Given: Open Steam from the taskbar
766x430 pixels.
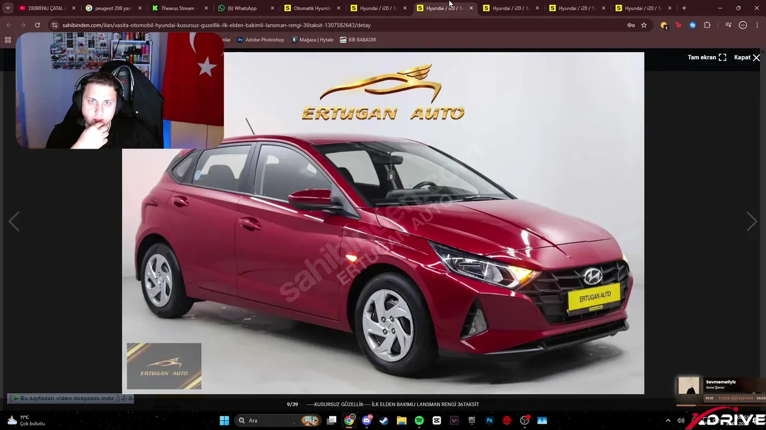Looking at the screenshot, I should tap(384, 420).
